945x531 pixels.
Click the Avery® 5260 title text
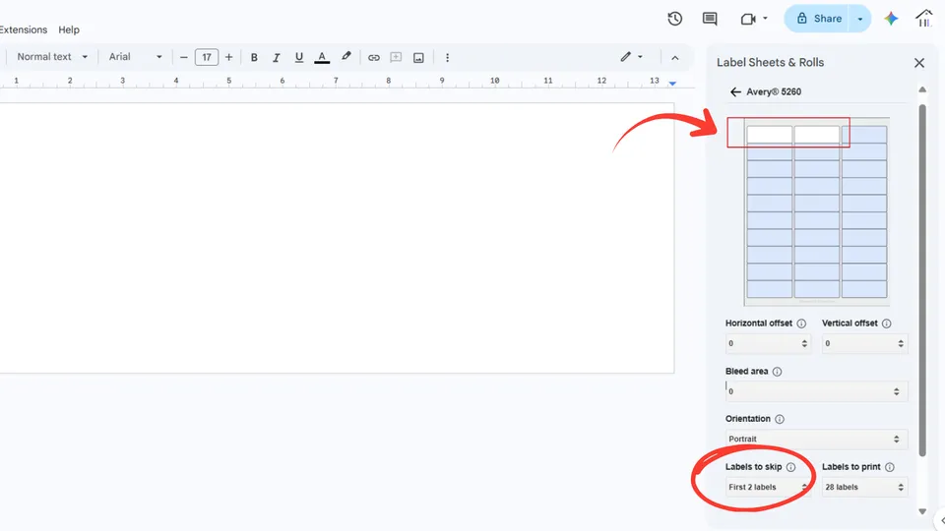coord(774,91)
